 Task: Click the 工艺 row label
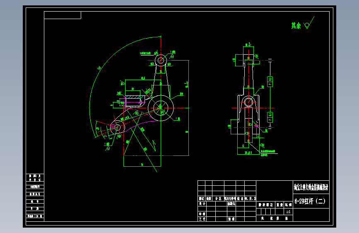(x=202, y=219)
